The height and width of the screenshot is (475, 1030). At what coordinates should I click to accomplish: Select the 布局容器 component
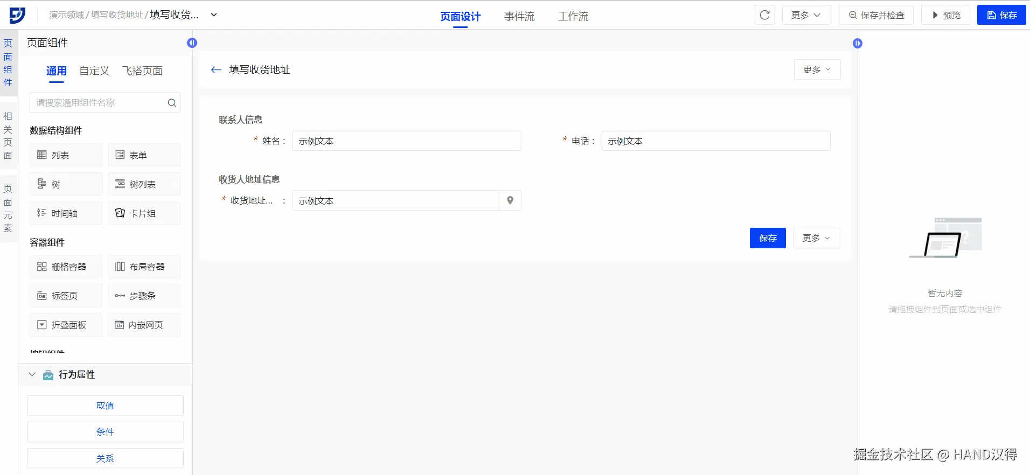pos(144,267)
